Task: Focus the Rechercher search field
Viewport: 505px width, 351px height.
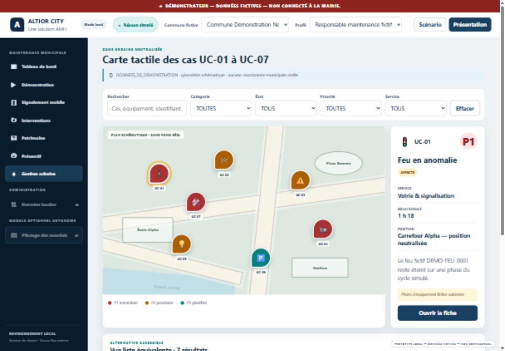Action: [x=147, y=108]
